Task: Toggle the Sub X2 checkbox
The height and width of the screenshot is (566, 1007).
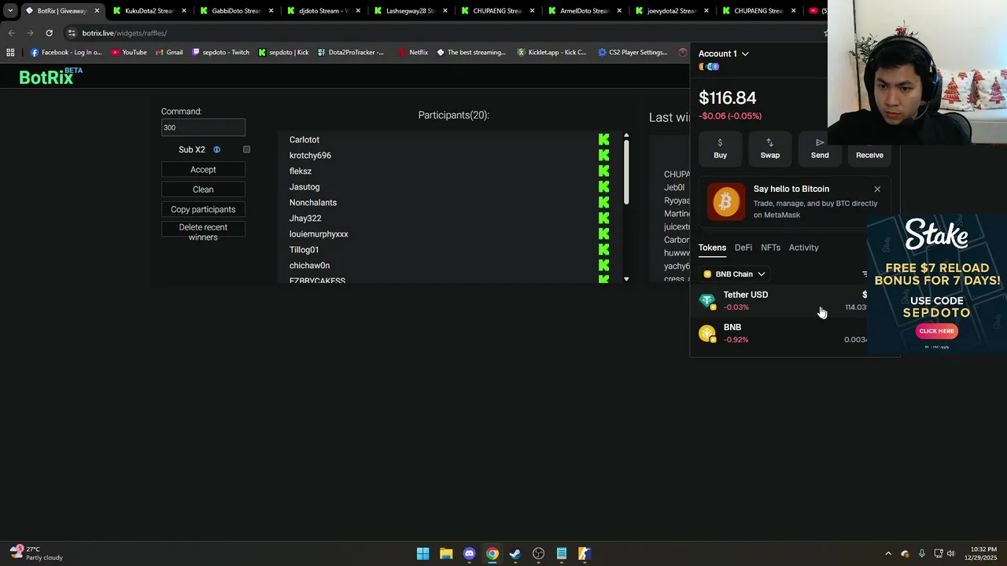Action: point(246,149)
